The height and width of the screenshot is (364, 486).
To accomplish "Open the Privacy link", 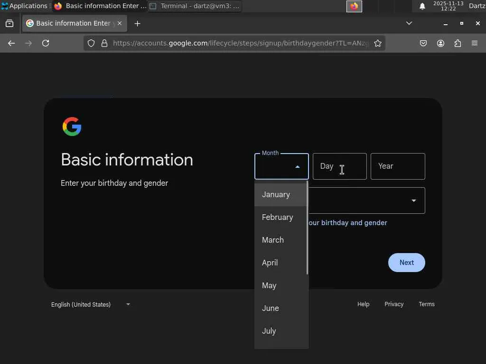I will click(x=394, y=304).
